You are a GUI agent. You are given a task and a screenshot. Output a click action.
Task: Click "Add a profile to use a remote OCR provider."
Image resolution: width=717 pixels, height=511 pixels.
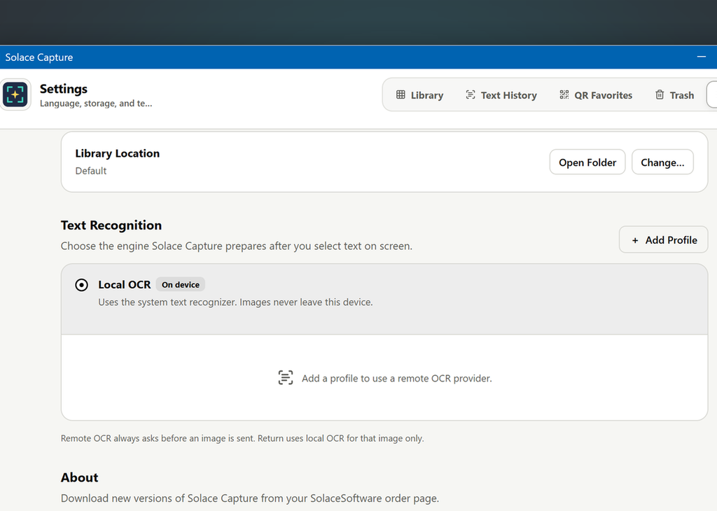397,379
